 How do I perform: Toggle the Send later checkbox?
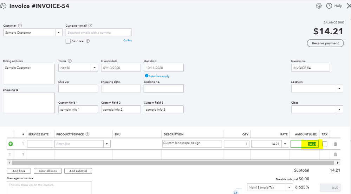coord(68,41)
